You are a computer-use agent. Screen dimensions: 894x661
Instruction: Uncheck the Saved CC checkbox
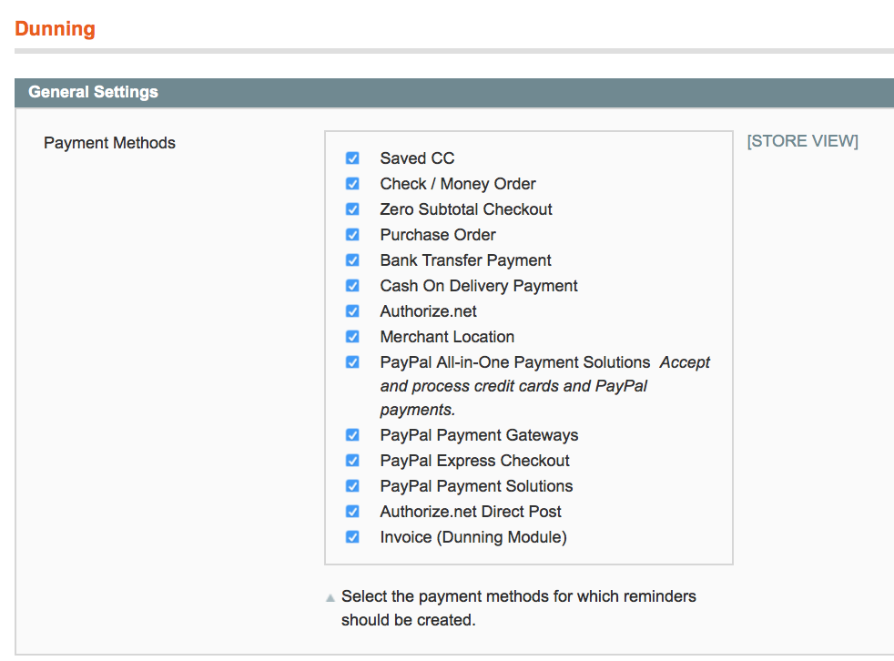(x=352, y=158)
